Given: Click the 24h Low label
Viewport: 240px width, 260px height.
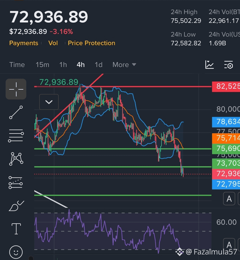Looking at the screenshot, I should click(x=183, y=35).
